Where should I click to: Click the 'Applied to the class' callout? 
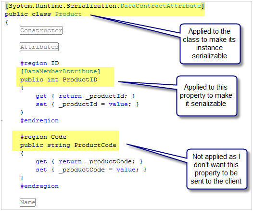click(210, 44)
